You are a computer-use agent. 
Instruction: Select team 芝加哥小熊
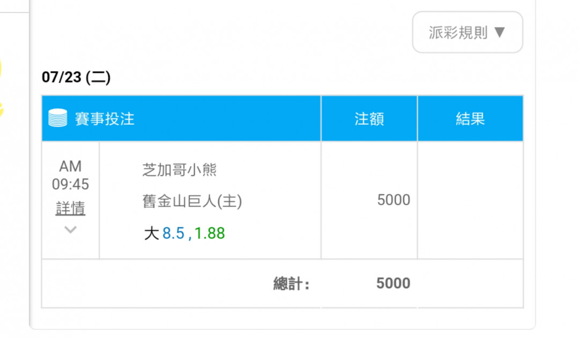tap(180, 170)
